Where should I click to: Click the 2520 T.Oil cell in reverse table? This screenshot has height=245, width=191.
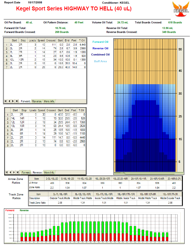click(x=81, y=126)
